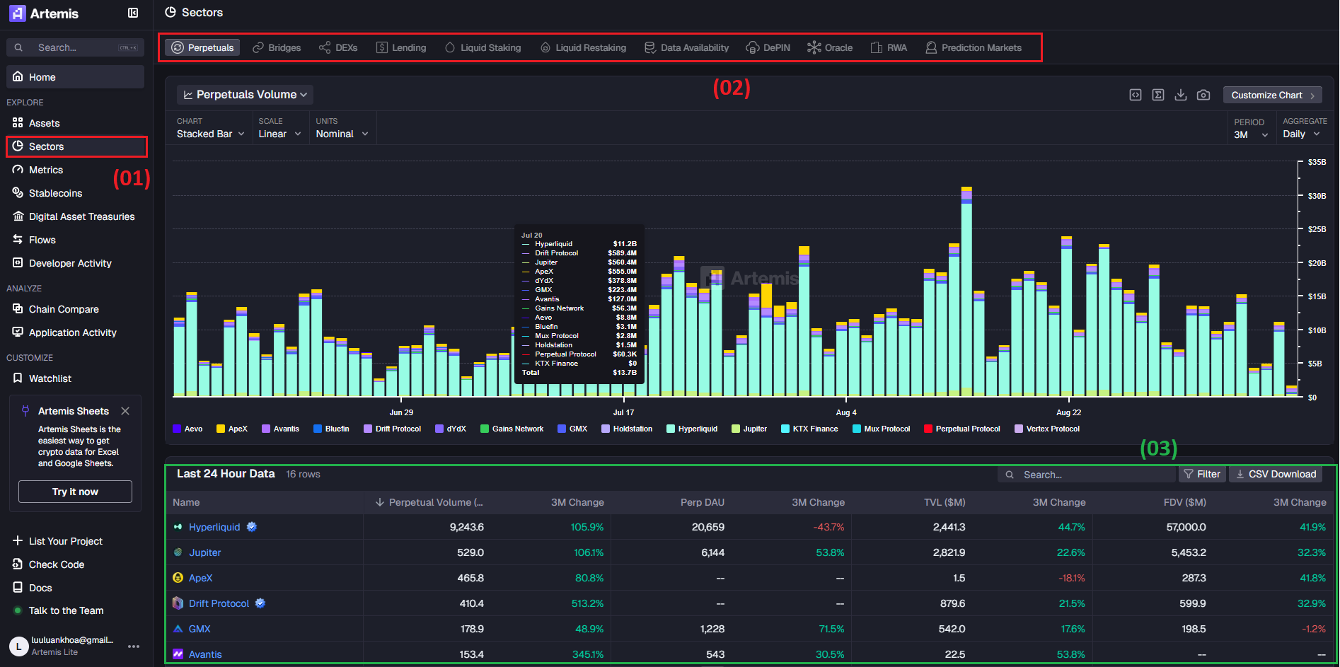Open the Perpetuals Volume metric dropdown
Image resolution: width=1340 pixels, height=667 pixels.
(x=246, y=95)
